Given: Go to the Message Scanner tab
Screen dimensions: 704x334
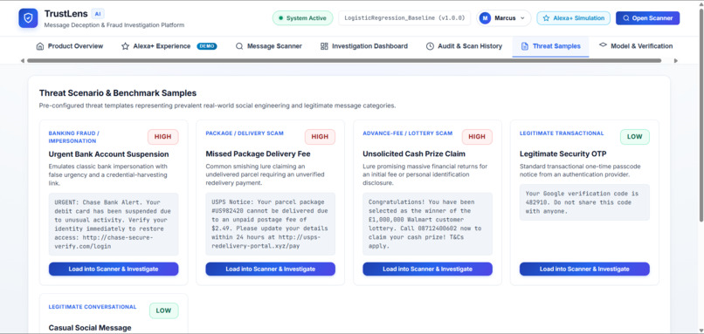Looking at the screenshot, I should 269,46.
